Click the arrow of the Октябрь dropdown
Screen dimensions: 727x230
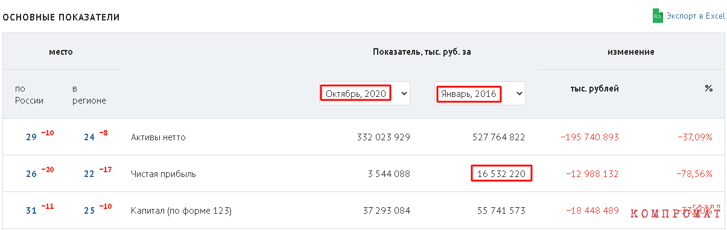[x=404, y=94]
